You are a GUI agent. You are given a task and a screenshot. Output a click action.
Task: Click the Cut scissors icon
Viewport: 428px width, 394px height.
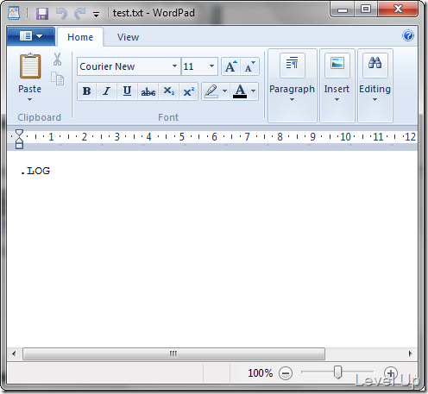57,59
